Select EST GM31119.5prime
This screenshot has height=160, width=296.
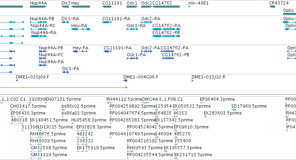click(x=36, y=158)
